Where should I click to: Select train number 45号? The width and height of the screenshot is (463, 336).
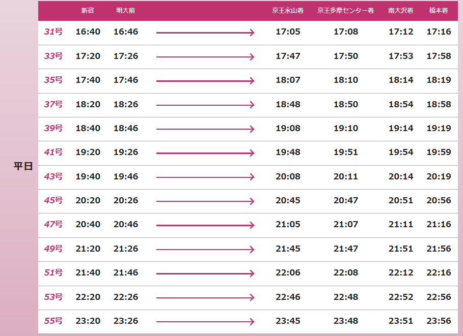coord(53,200)
